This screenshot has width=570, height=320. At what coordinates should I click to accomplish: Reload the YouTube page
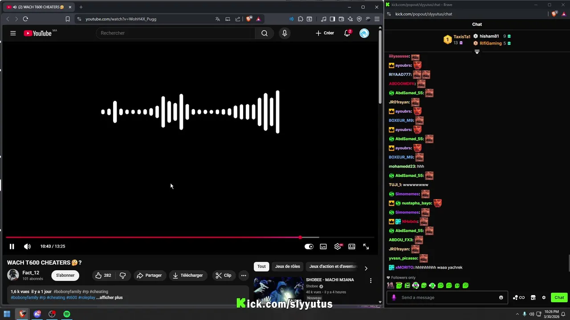point(25,19)
